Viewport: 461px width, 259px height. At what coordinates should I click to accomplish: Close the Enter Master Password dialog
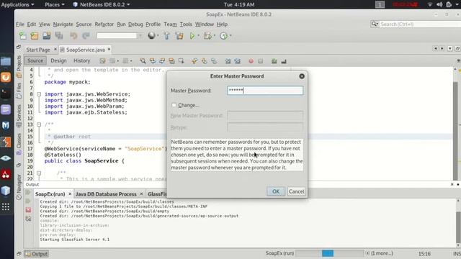click(302, 76)
